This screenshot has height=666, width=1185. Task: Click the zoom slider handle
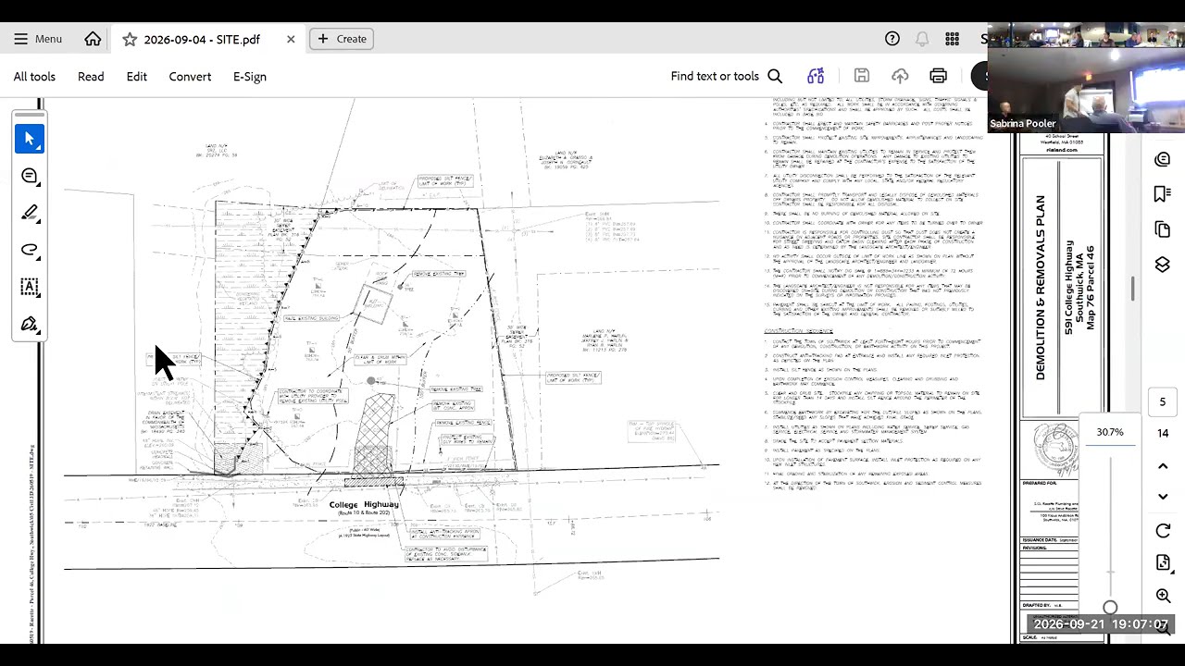pyautogui.click(x=1110, y=608)
